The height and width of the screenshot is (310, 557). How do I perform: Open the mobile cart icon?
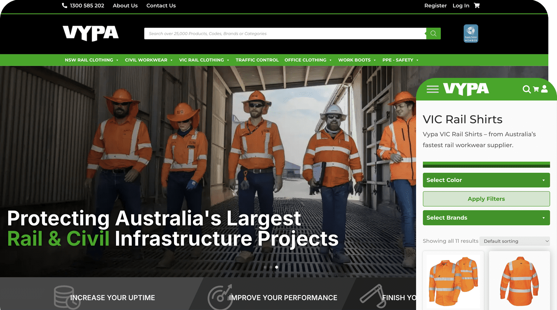536,89
